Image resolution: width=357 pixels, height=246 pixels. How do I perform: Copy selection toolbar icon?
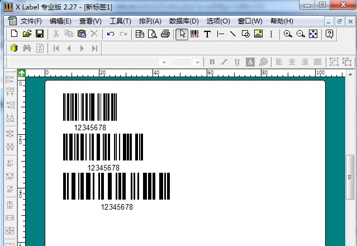tap(69, 34)
